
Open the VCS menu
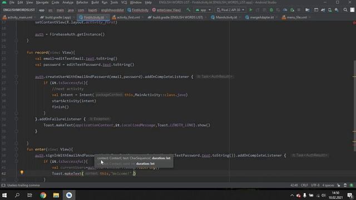[x=124, y=2]
